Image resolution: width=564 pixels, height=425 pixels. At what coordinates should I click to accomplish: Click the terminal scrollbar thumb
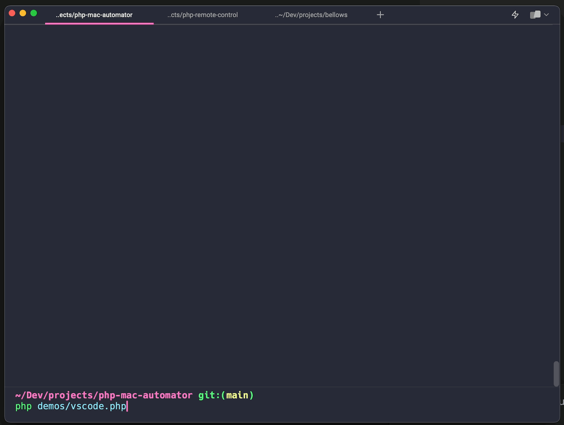(556, 373)
